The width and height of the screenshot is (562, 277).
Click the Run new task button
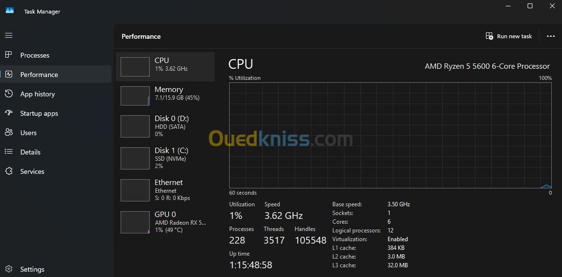509,36
